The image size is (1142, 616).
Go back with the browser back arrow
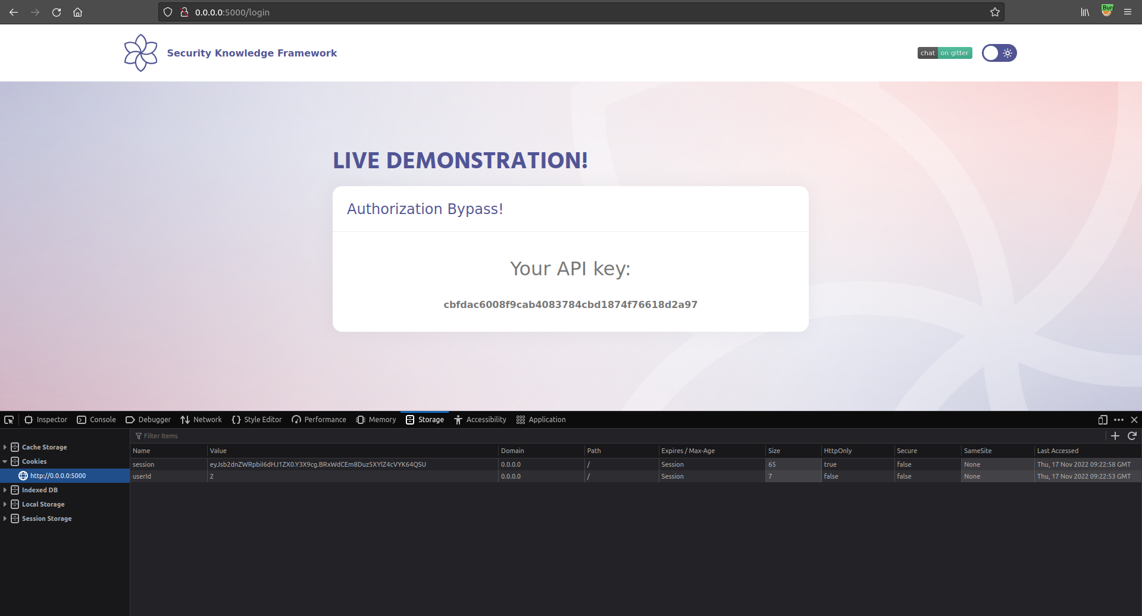[14, 12]
